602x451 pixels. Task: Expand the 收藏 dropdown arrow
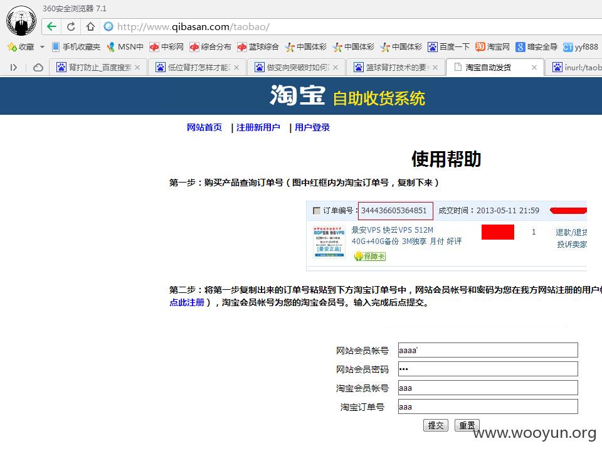pyautogui.click(x=42, y=47)
